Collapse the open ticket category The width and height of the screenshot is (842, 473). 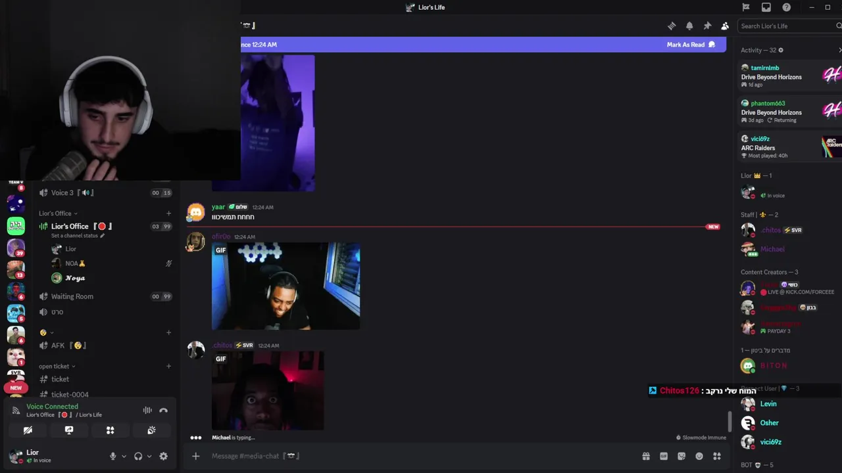57,366
